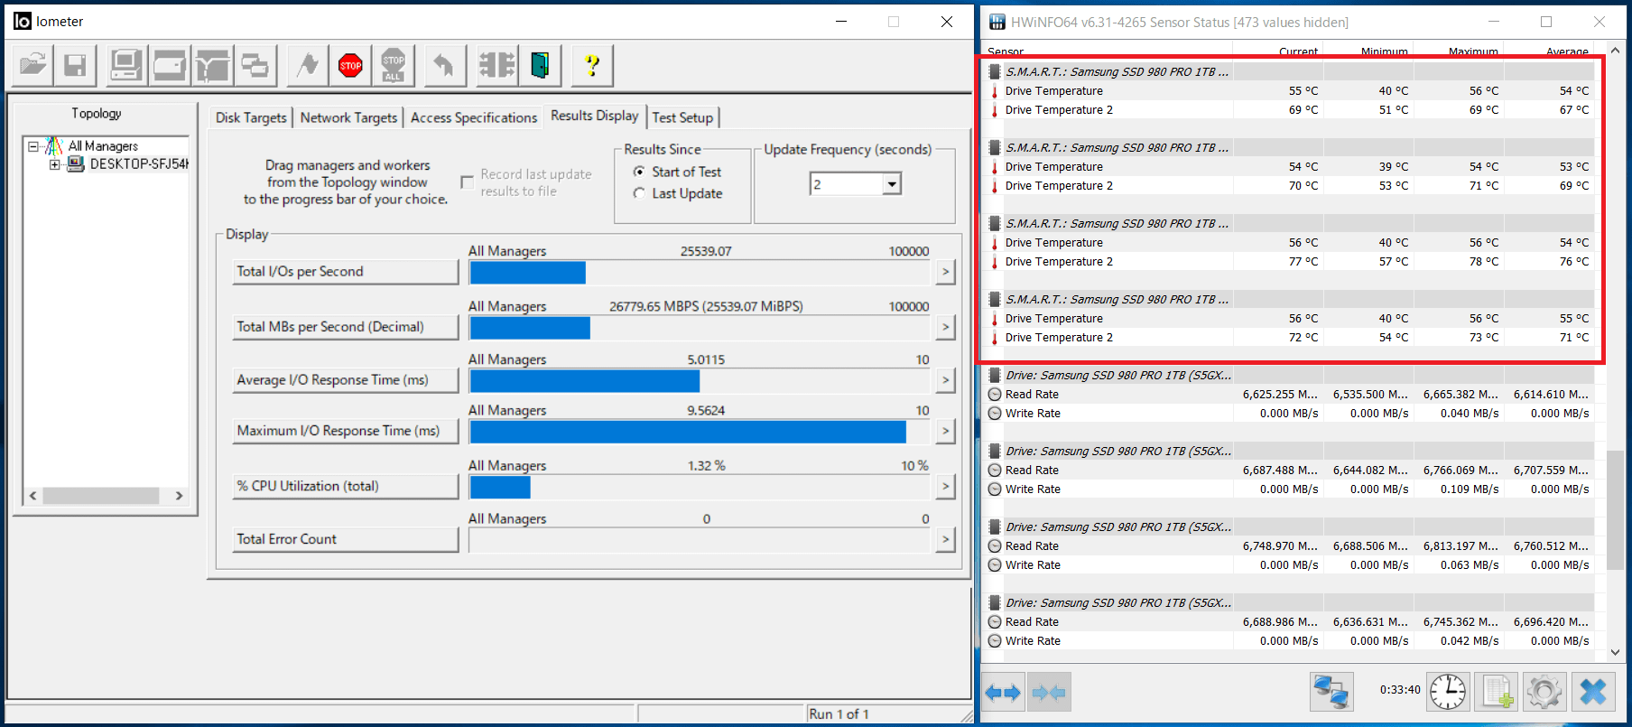Viewport: 1632px width, 727px height.
Task: Open arrow next to CPU Utilization bar
Action: pyautogui.click(x=945, y=486)
